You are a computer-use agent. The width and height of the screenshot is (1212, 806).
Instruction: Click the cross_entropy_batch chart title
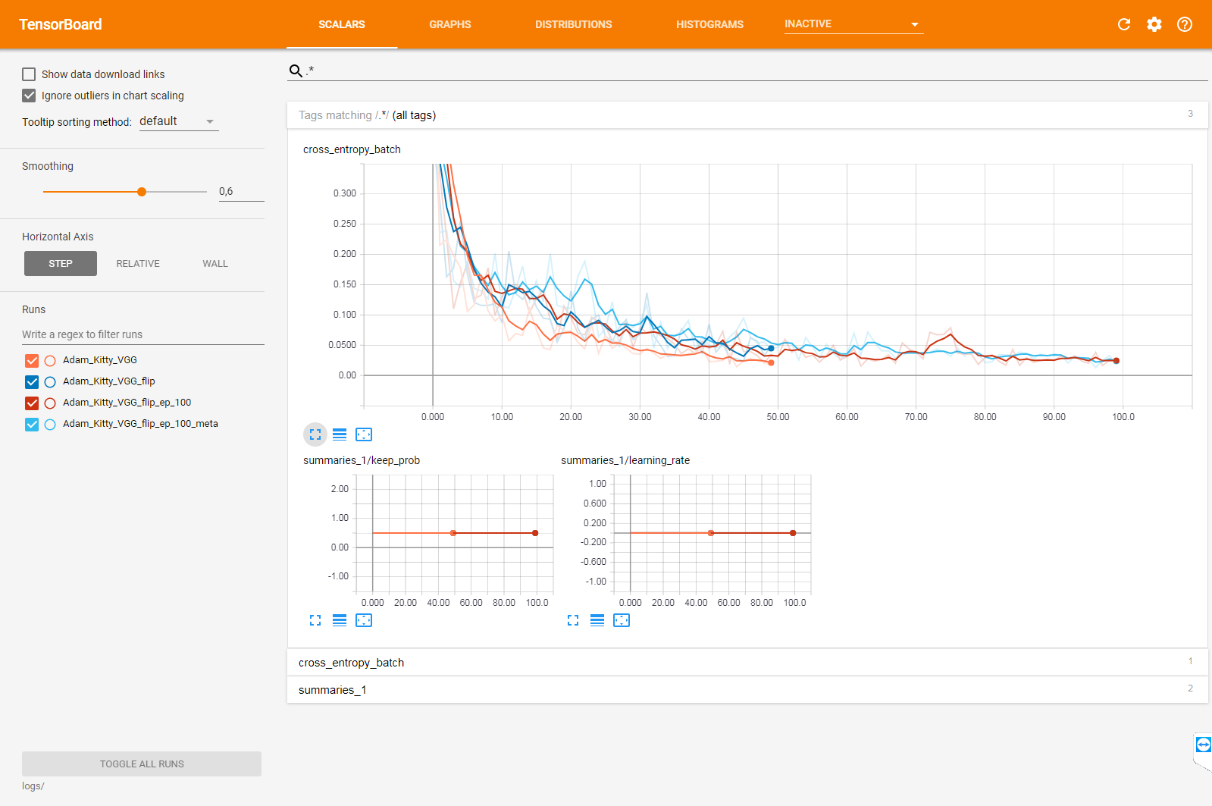(x=352, y=149)
